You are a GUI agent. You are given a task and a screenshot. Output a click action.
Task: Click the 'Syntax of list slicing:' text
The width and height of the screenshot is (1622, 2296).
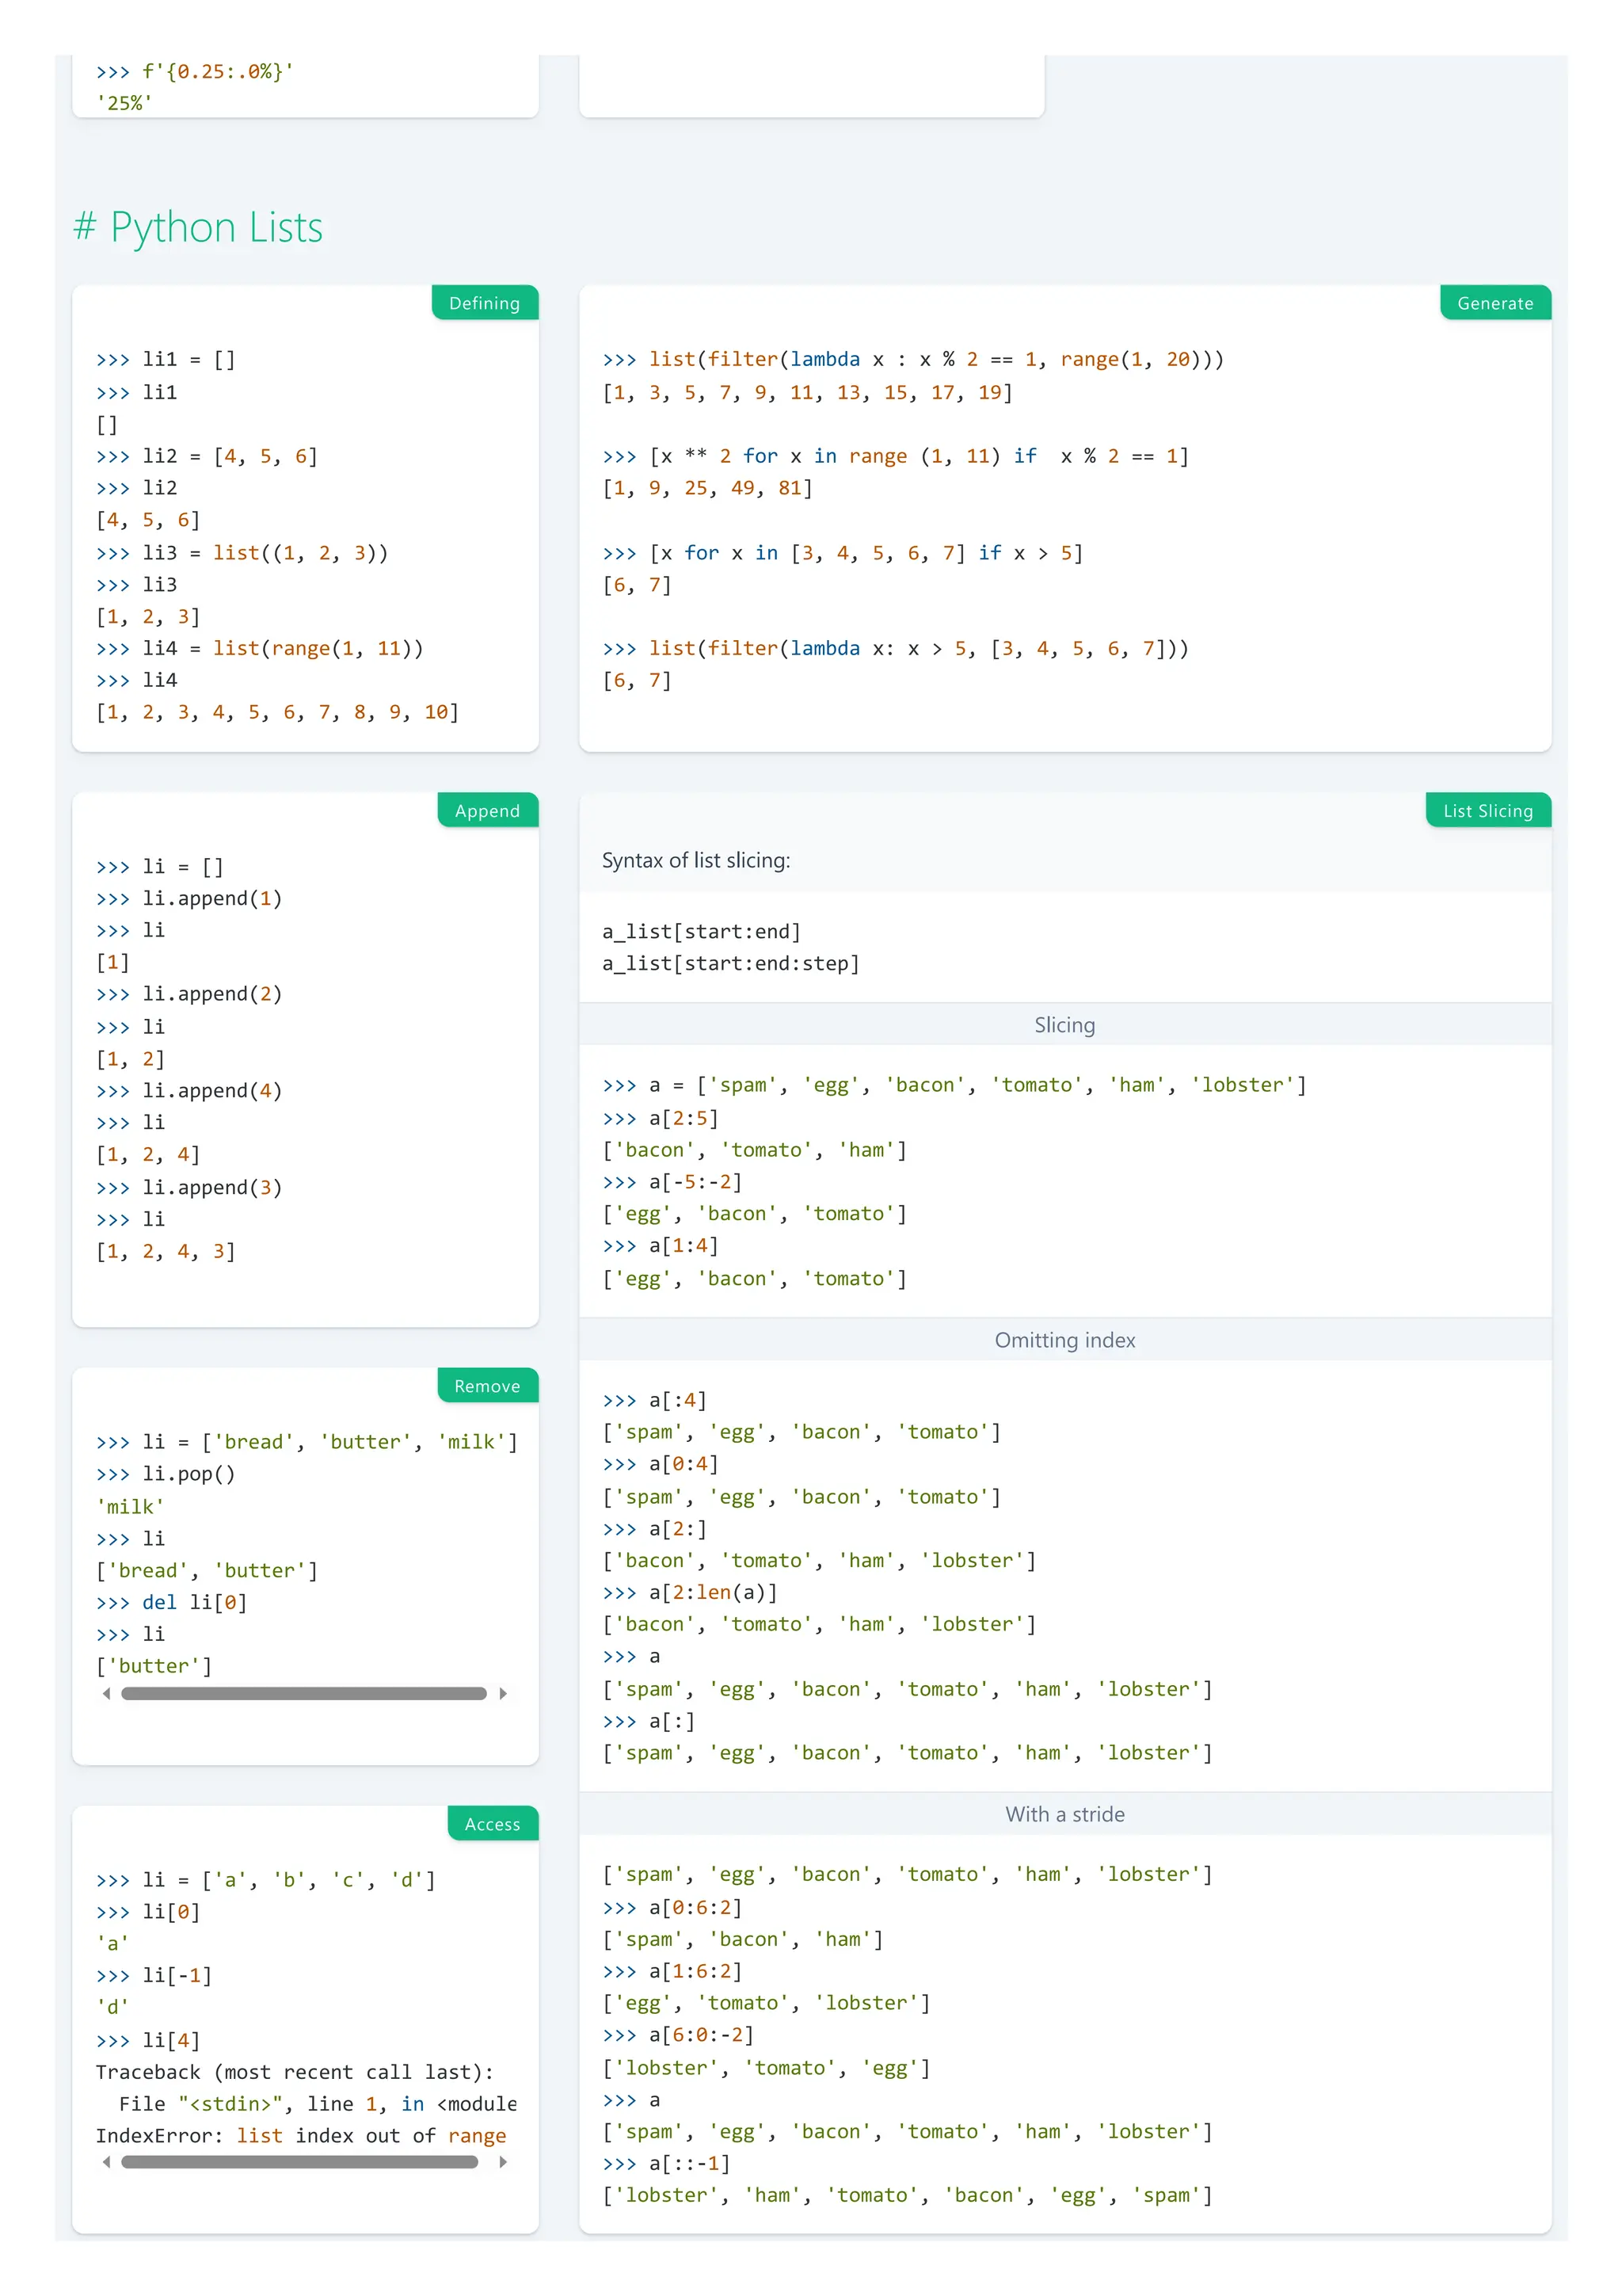(695, 860)
